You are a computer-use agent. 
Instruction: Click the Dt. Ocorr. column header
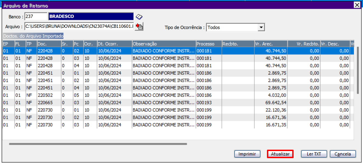tap(114, 44)
